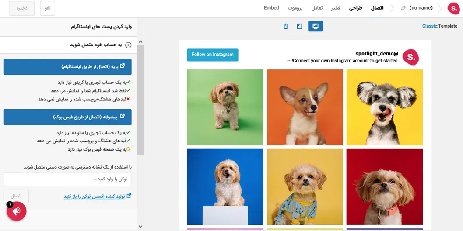Click the pencil icon to rename feed
This screenshot has height=231, width=463.
point(403,8)
